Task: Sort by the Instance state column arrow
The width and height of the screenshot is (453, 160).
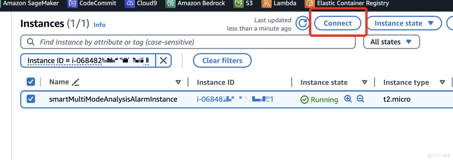Action: 365,82
